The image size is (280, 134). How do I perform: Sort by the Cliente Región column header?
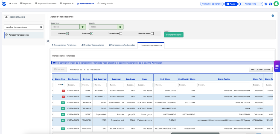224,79
